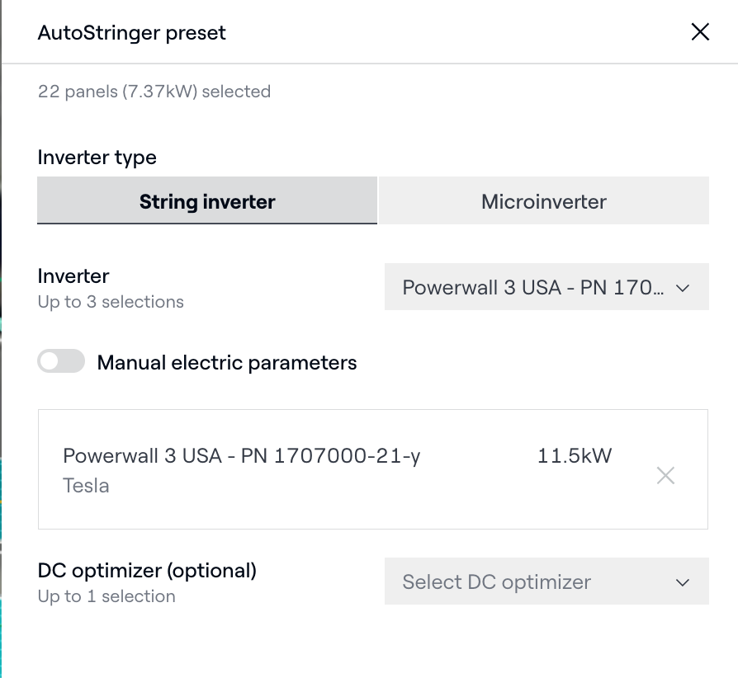Click the "DC optimizer (optional)" label
The width and height of the screenshot is (738, 678).
[147, 570]
